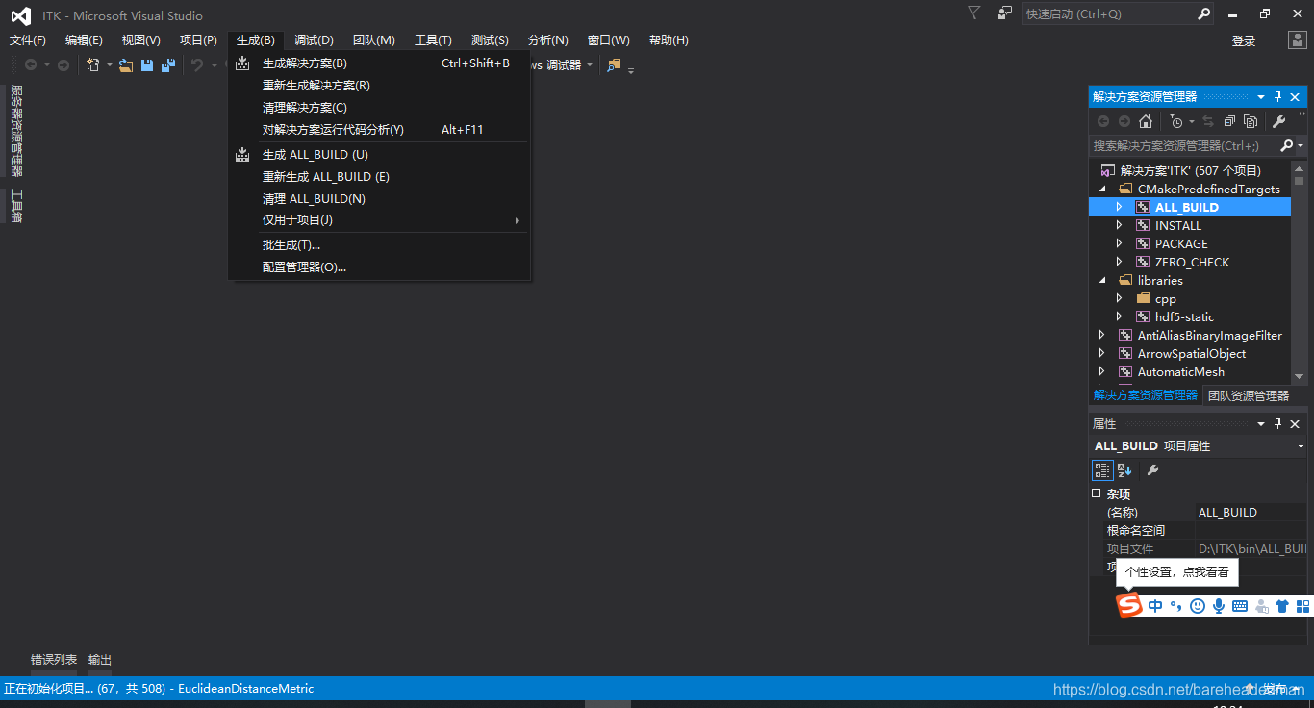Image resolution: width=1314 pixels, height=708 pixels.
Task: Toggle pin on the Solution Explorer panel
Action: [x=1278, y=97]
